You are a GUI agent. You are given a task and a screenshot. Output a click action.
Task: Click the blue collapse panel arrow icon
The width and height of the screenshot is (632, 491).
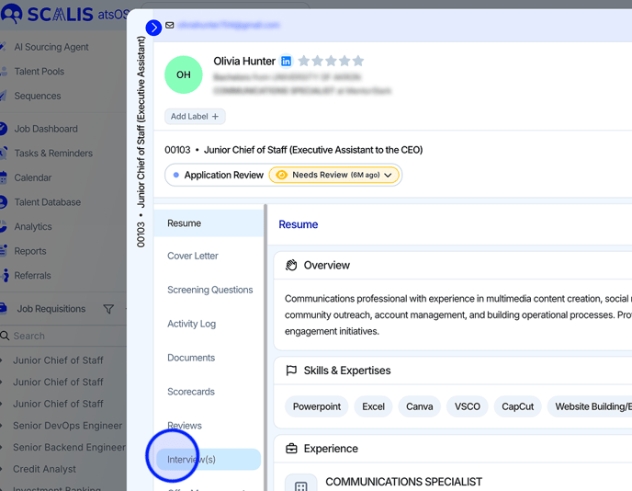point(153,28)
